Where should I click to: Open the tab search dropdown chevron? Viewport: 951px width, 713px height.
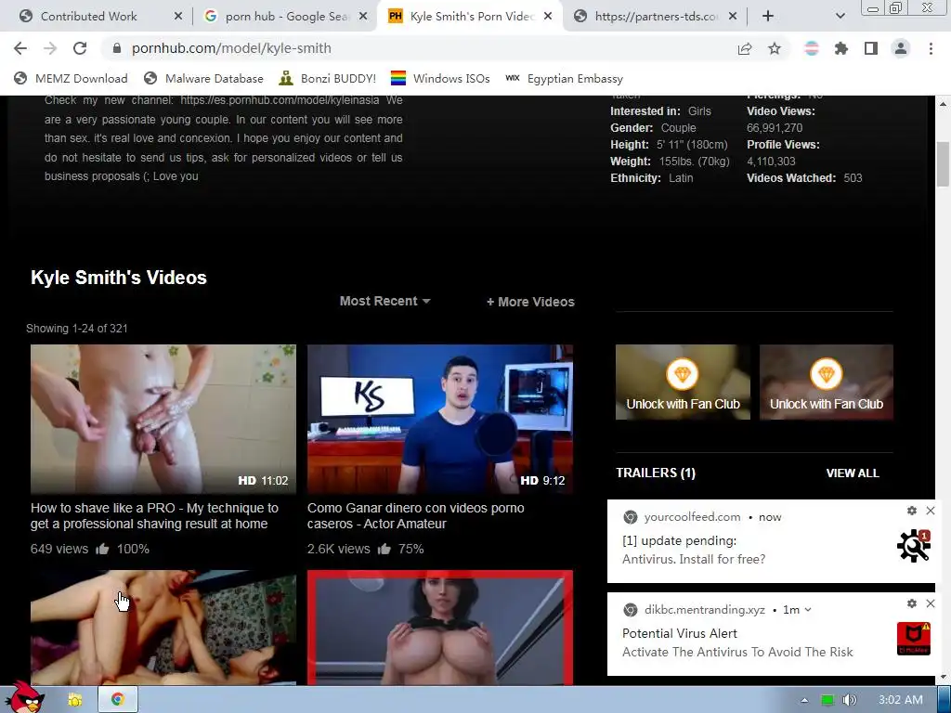click(840, 17)
